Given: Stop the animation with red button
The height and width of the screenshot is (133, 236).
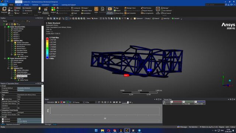Looking at the screenshot, I should 62,102.
